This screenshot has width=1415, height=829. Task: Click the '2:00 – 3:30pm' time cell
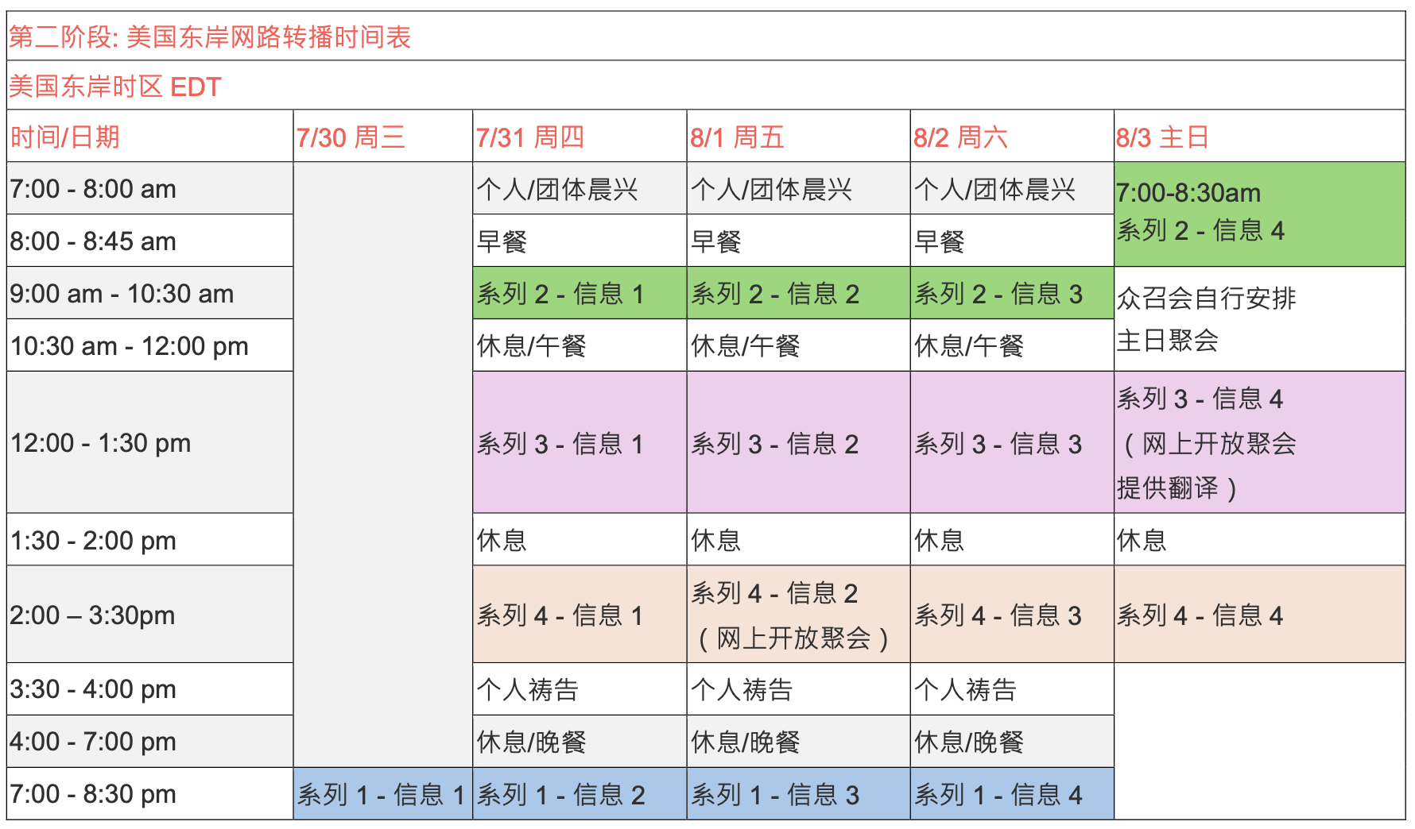point(150,615)
